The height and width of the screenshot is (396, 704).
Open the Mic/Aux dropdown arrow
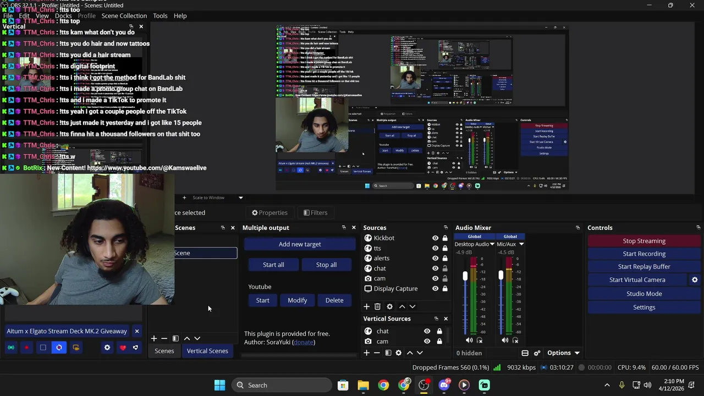521,244
